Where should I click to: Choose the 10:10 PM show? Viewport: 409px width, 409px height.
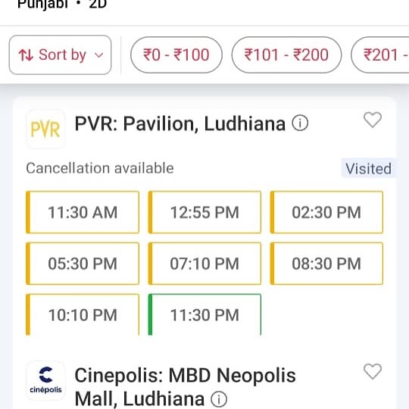click(x=83, y=314)
